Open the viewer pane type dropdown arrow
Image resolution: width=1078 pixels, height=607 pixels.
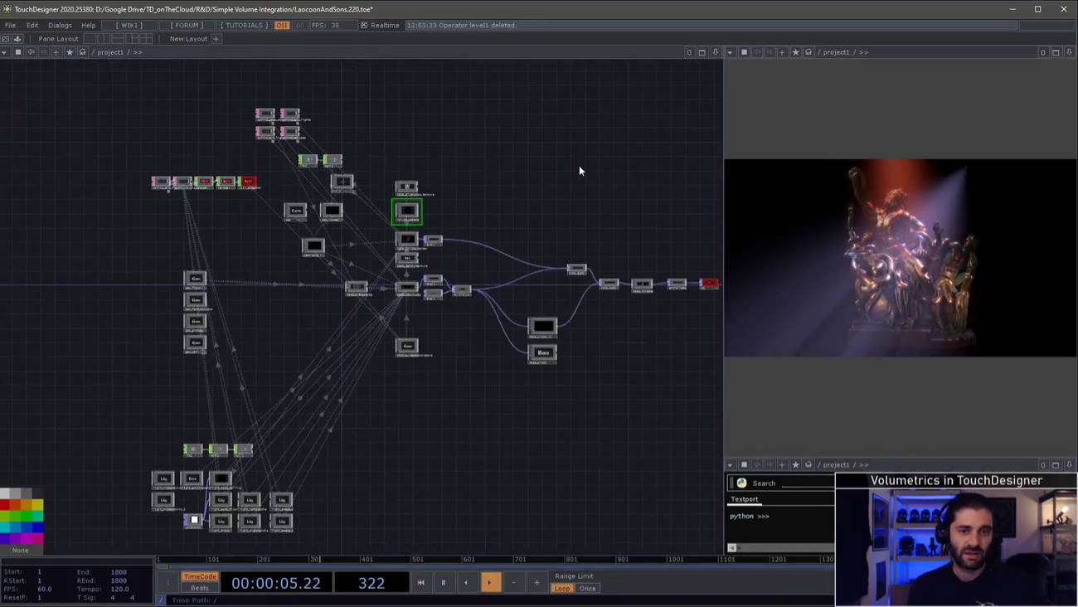tap(730, 52)
